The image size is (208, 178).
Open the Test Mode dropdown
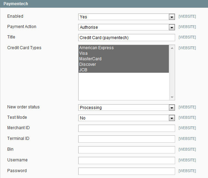click(x=127, y=118)
